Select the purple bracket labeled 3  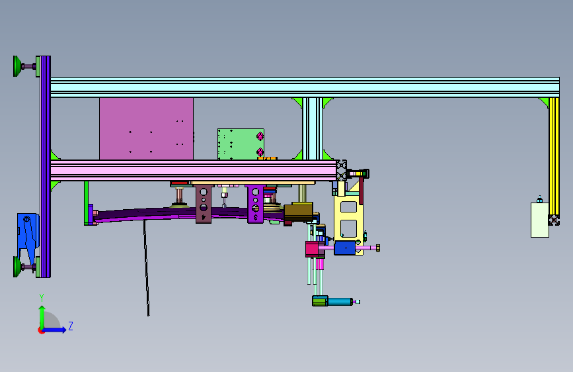pyautogui.click(x=255, y=204)
